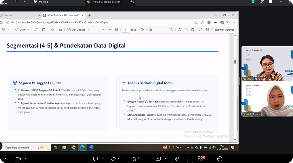
Task: Click the PDF scrollbar down arrow
Action: pos(235,140)
